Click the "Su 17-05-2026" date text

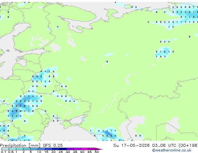[x=131, y=145]
